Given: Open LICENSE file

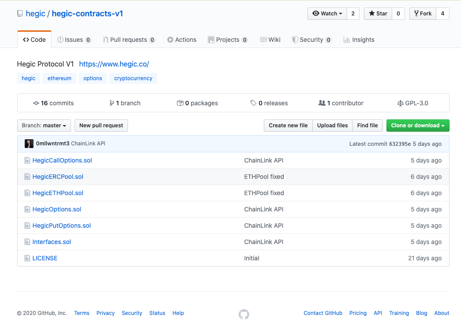Looking at the screenshot, I should (45, 258).
